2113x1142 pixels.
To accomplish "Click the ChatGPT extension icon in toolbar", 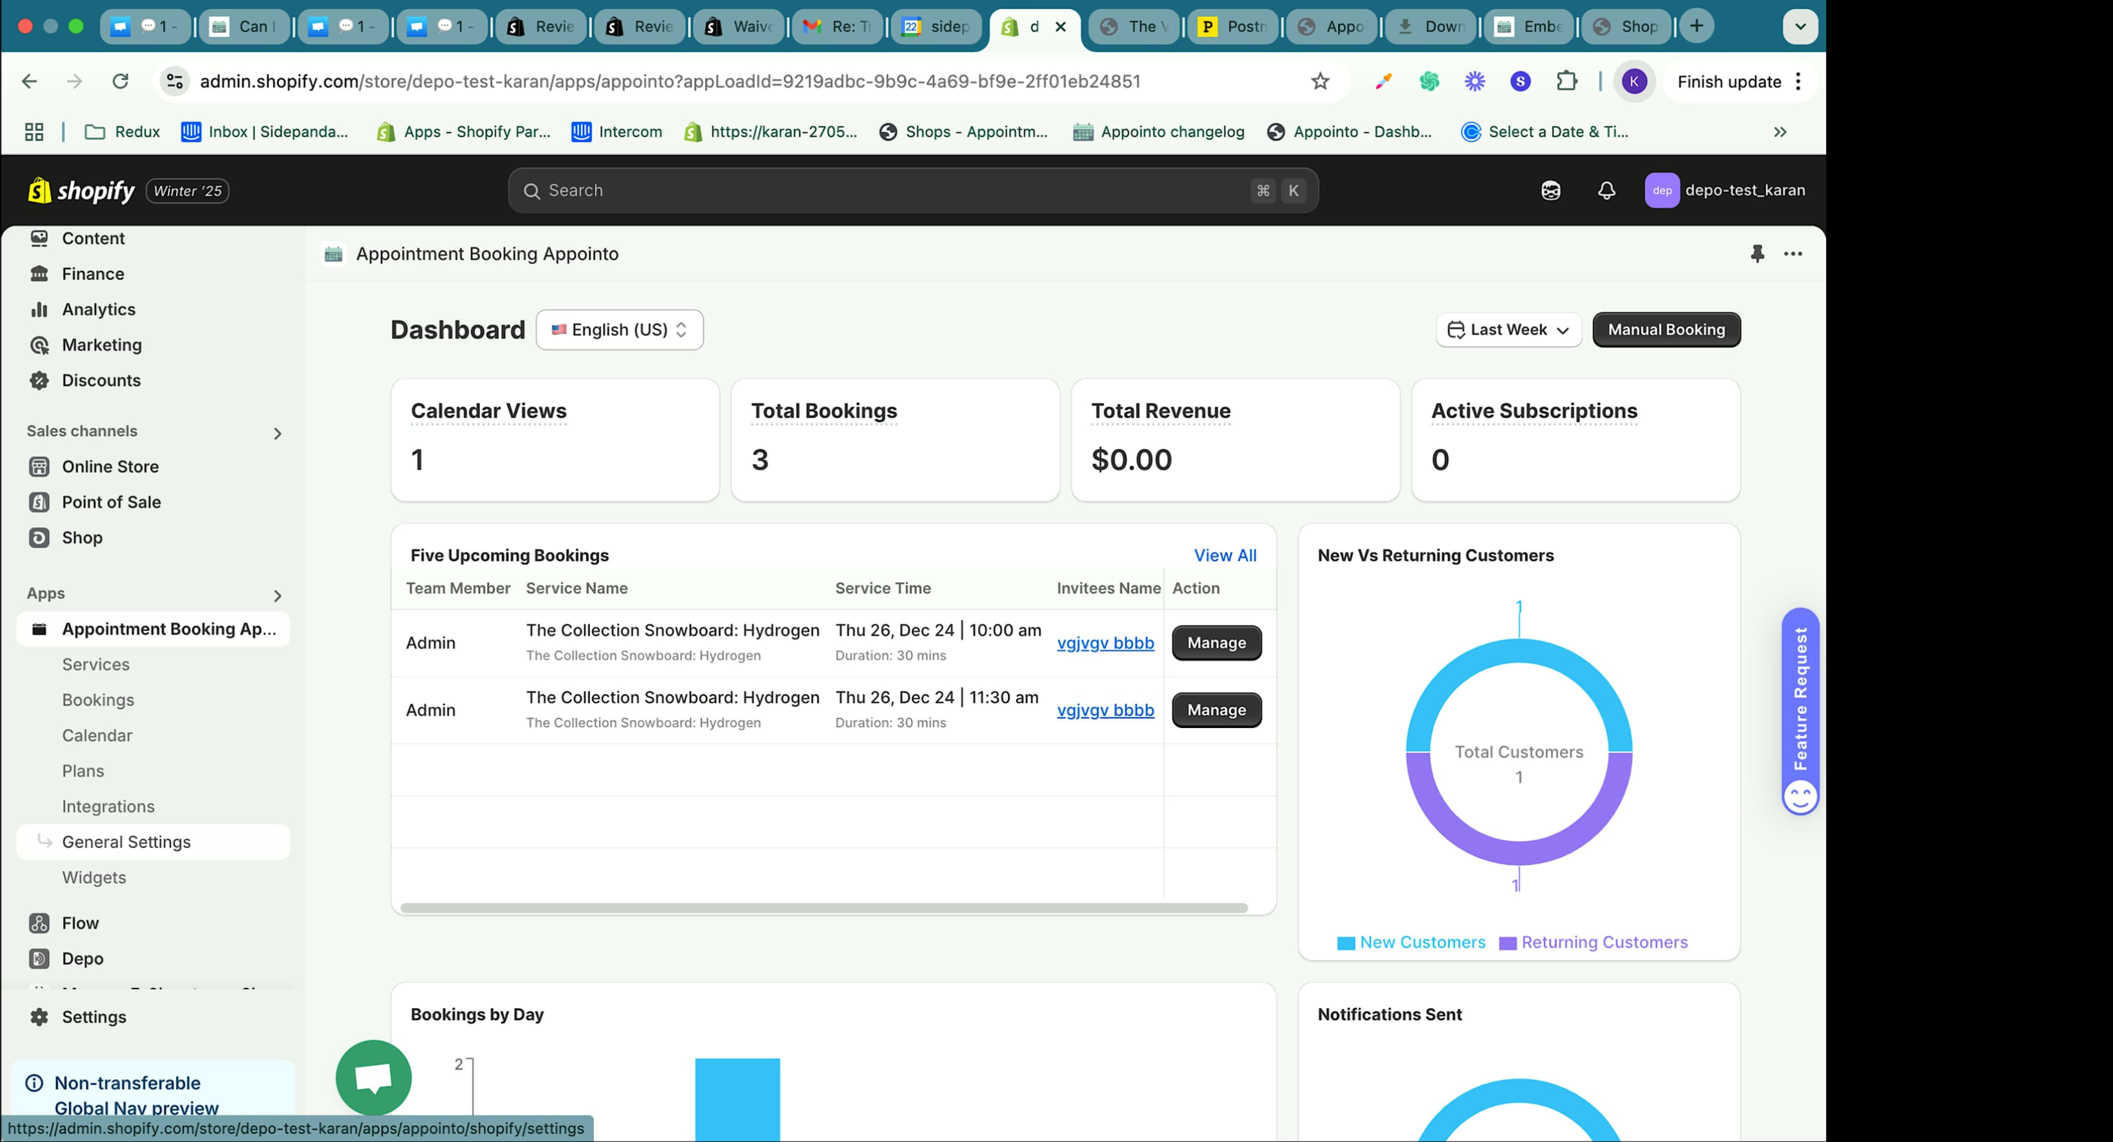I will coord(1429,81).
